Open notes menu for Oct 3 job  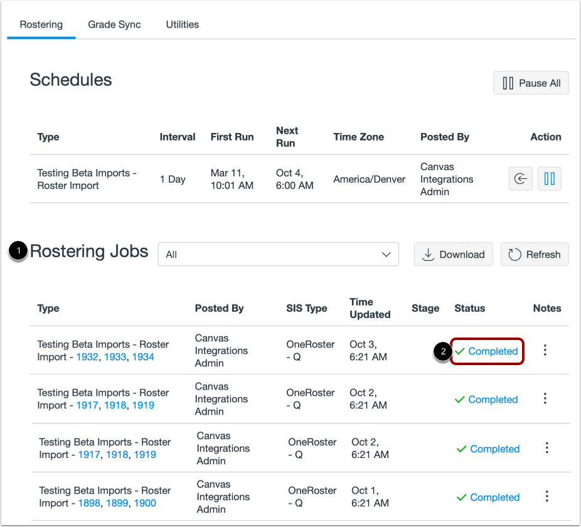tap(545, 350)
